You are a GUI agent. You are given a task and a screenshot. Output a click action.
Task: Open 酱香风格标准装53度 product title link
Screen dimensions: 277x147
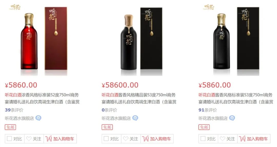236,98
